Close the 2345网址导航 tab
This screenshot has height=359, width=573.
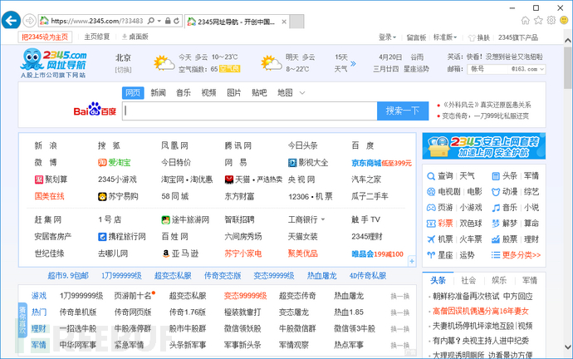[x=284, y=22]
